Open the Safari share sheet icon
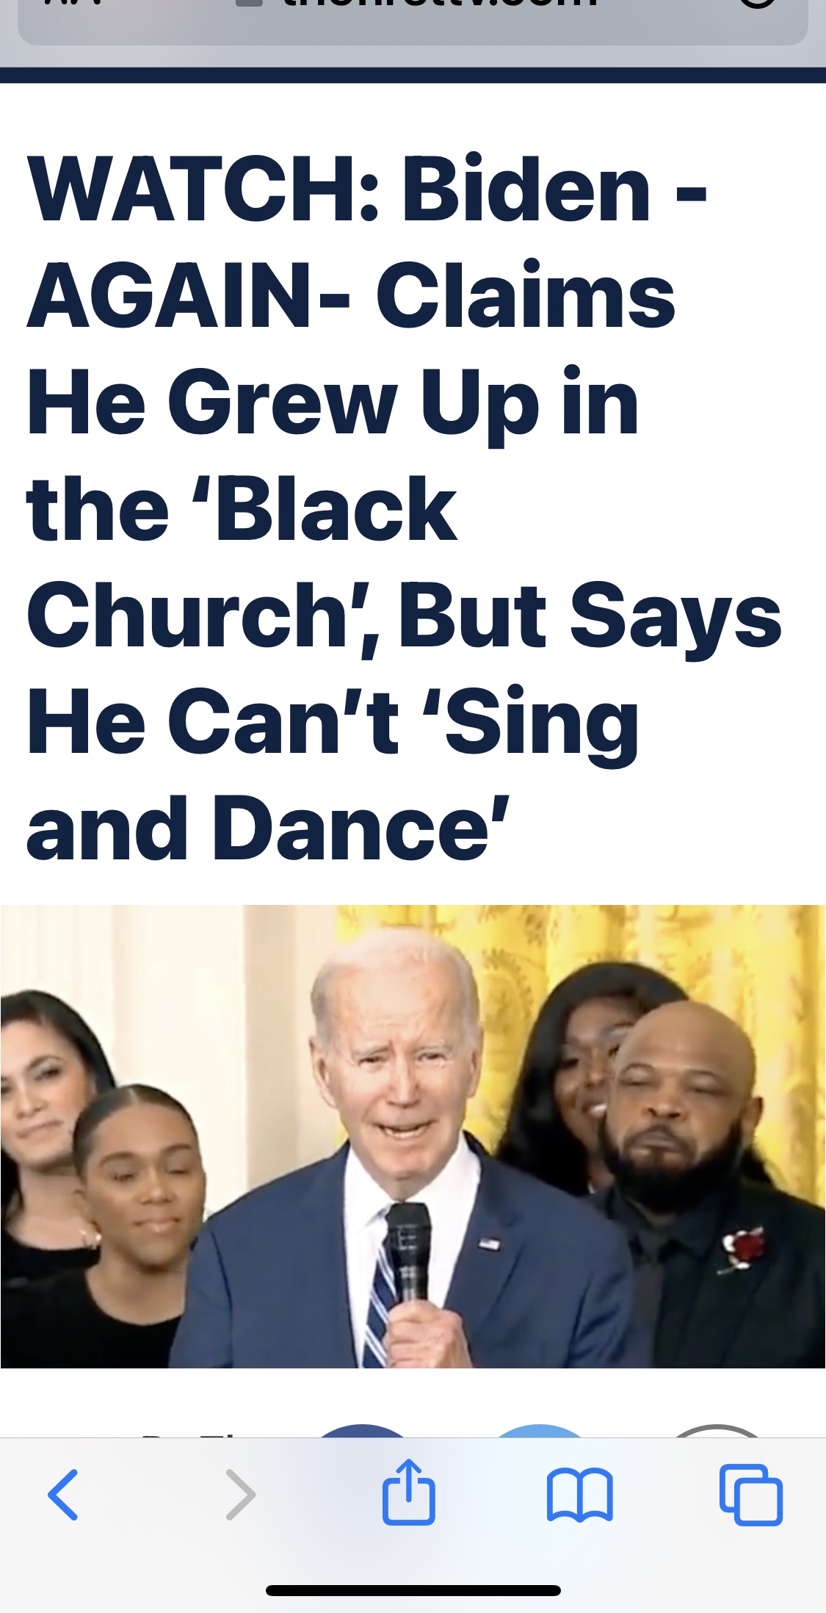 point(409,1491)
